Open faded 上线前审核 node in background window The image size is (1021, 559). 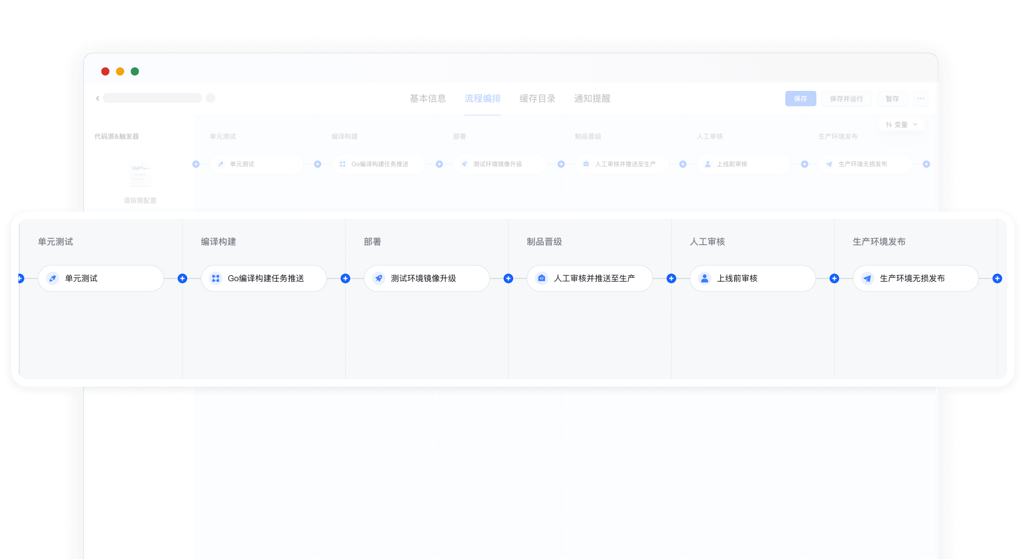coord(744,164)
